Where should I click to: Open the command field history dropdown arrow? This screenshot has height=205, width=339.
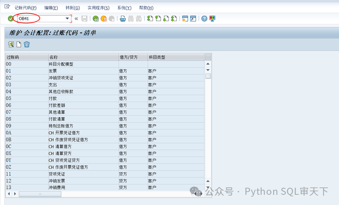(x=67, y=18)
